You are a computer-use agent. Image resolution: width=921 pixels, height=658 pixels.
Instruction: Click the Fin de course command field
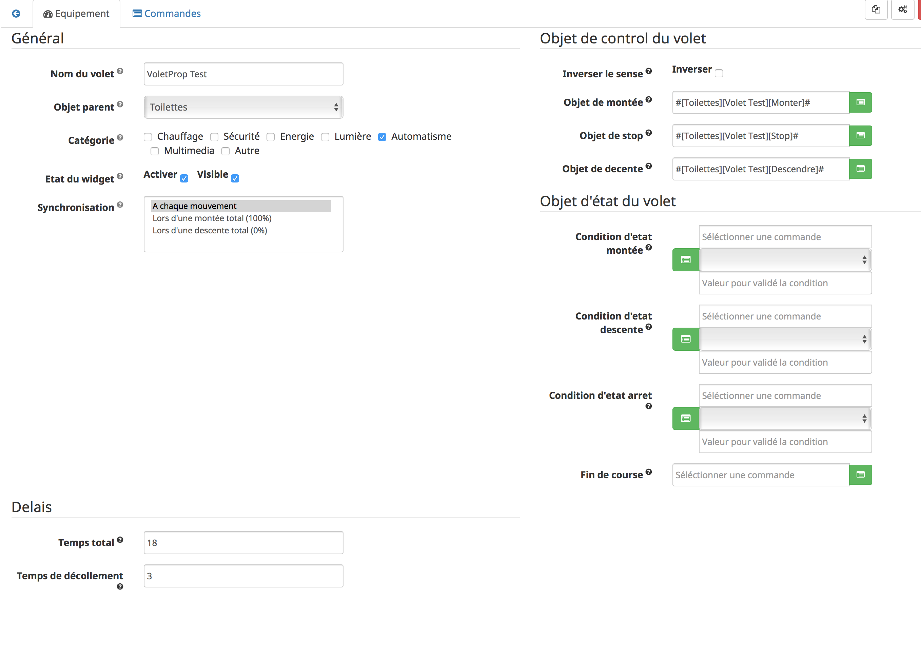pyautogui.click(x=761, y=475)
